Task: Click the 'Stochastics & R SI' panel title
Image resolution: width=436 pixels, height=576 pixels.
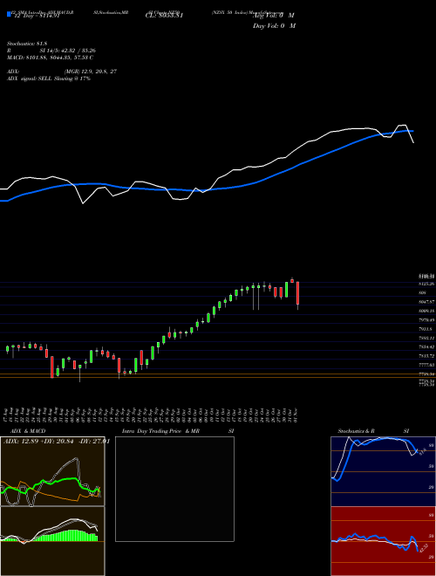Action: 373,431
